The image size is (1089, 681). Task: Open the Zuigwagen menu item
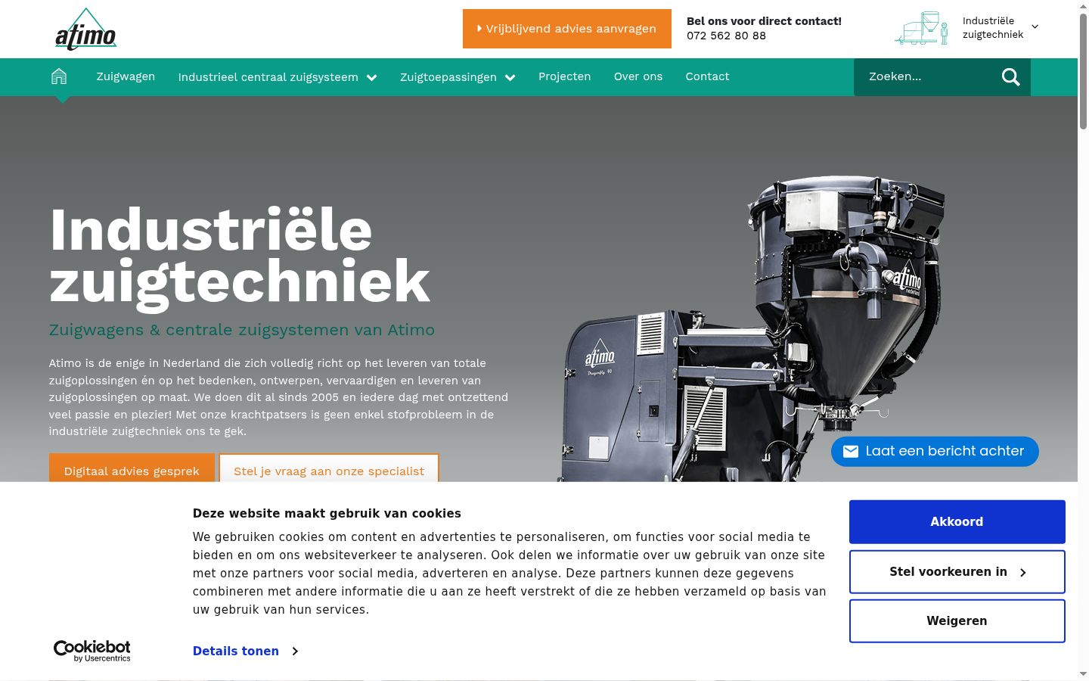[x=126, y=76]
